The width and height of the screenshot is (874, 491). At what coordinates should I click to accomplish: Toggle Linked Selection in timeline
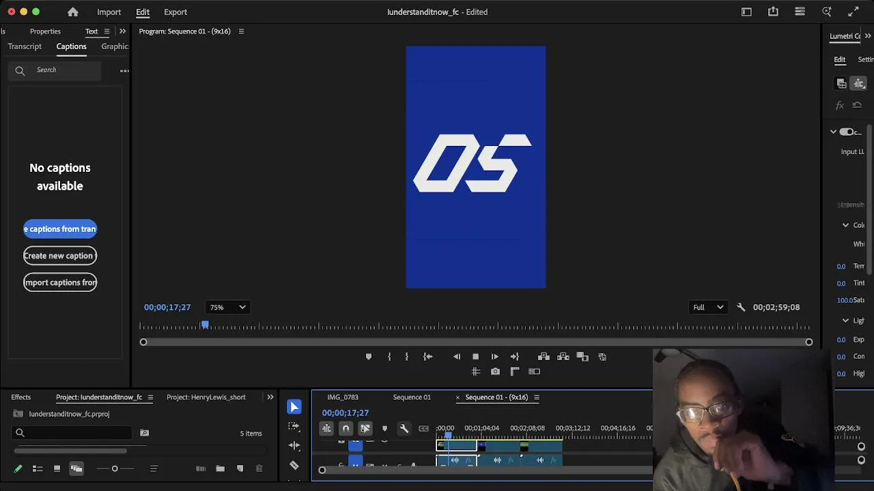click(365, 429)
